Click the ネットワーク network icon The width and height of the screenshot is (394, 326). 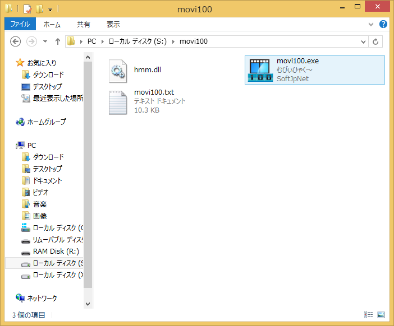20,298
